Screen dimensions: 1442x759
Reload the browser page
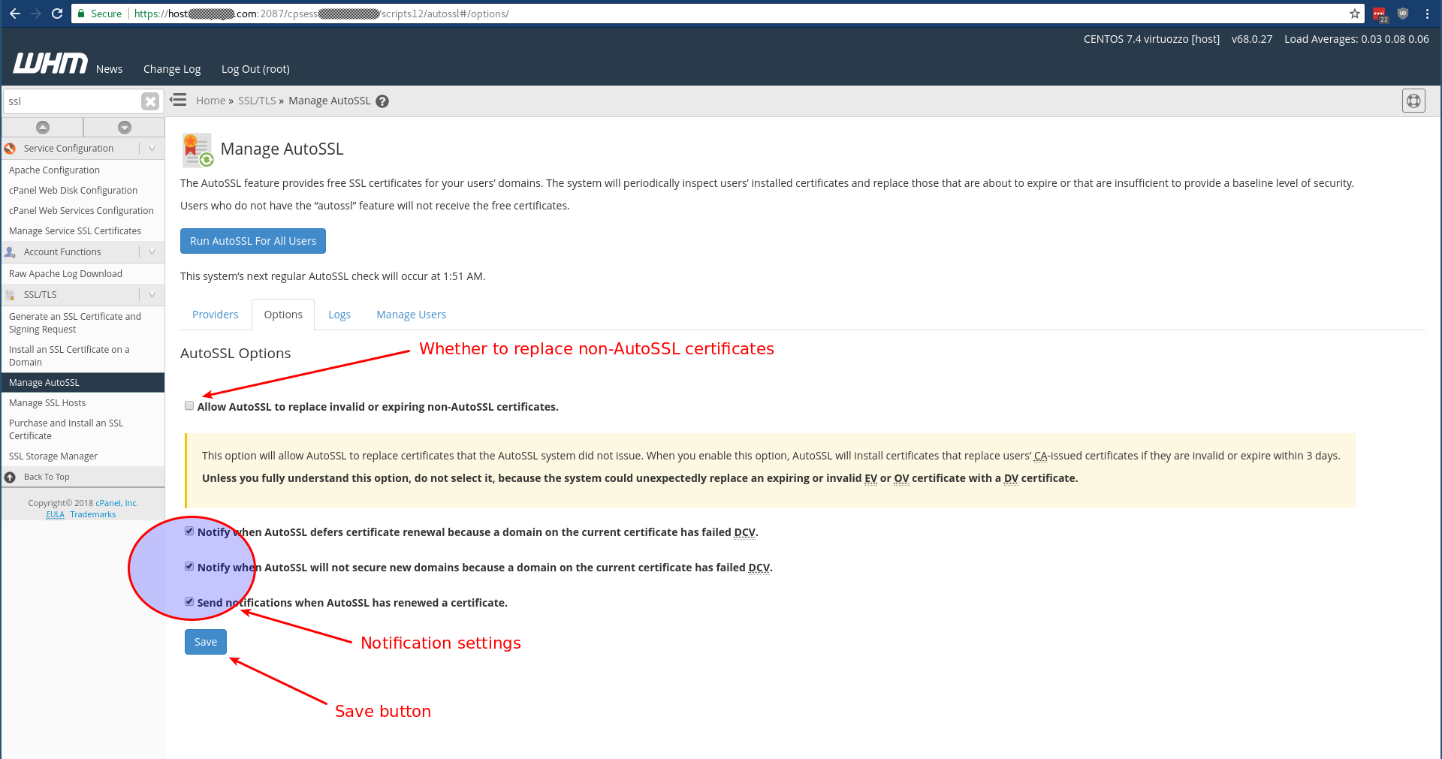pyautogui.click(x=57, y=14)
